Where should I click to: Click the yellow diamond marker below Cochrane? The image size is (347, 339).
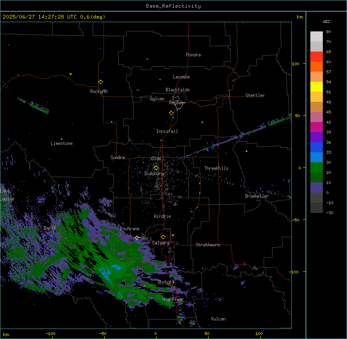tap(137, 238)
